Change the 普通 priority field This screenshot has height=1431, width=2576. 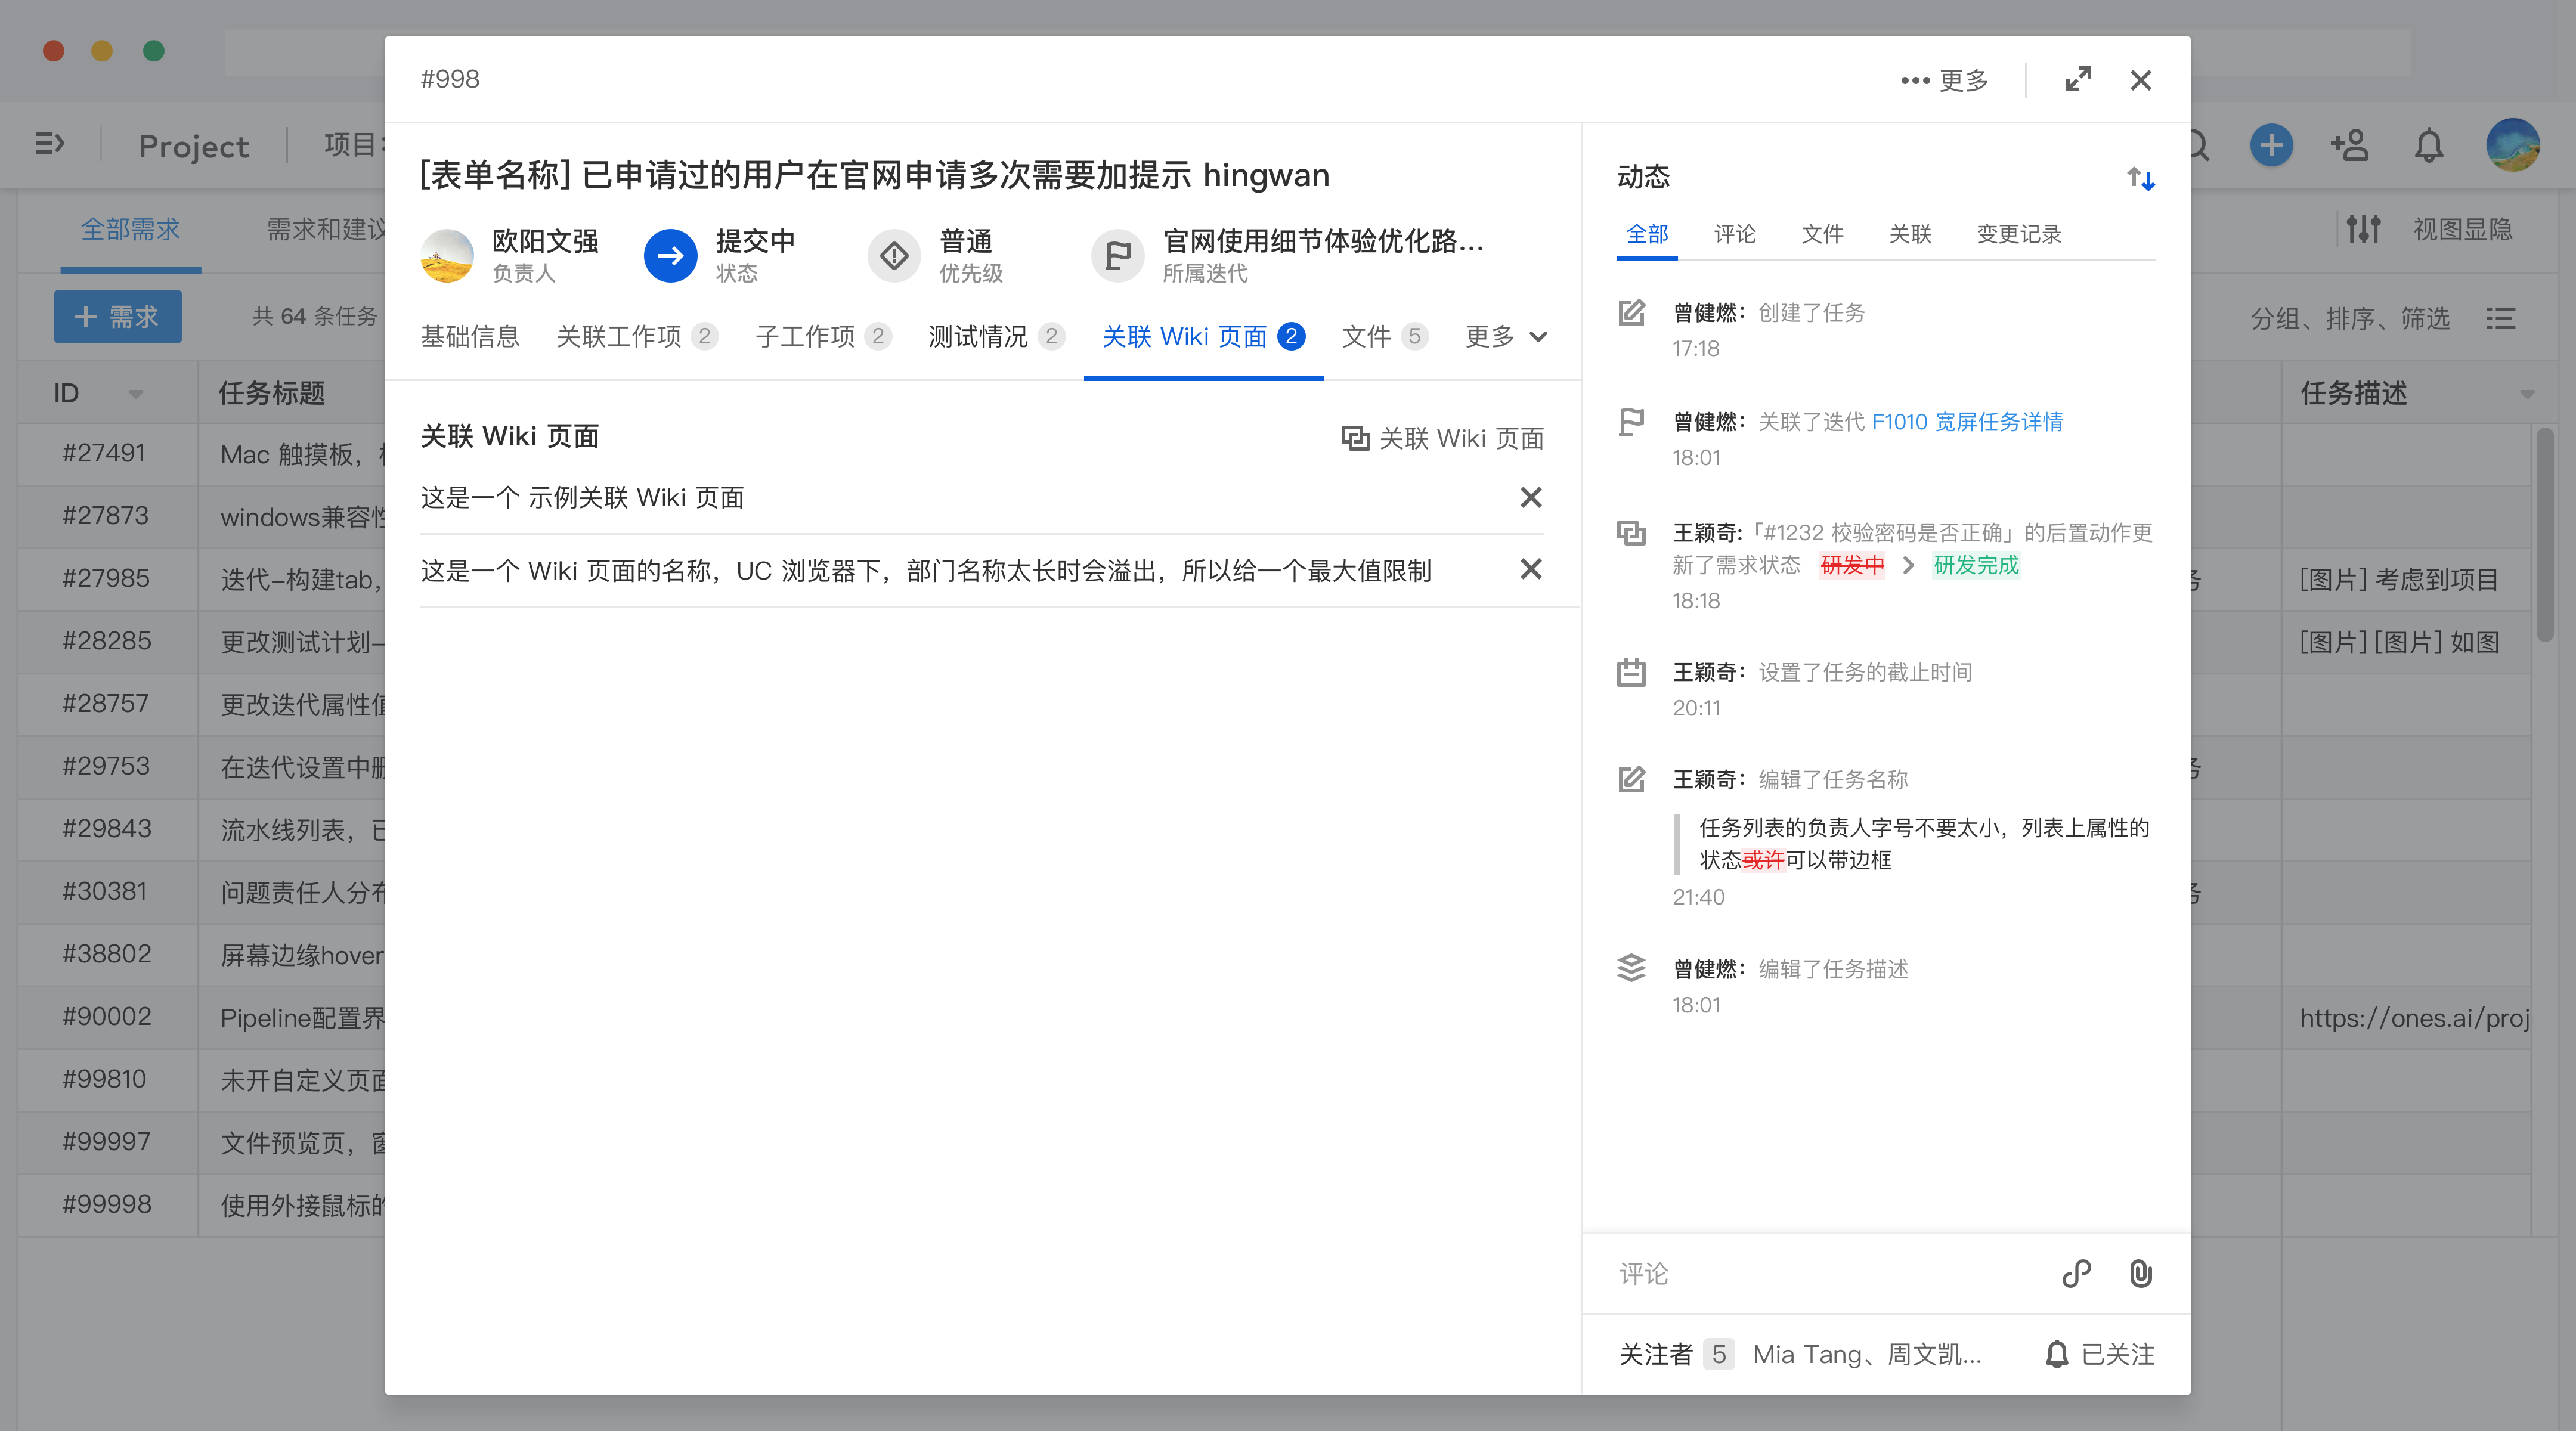click(x=936, y=256)
